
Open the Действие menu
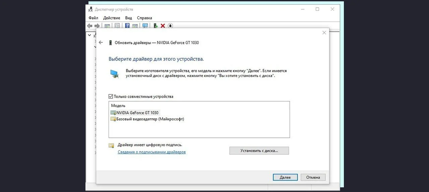click(x=112, y=18)
